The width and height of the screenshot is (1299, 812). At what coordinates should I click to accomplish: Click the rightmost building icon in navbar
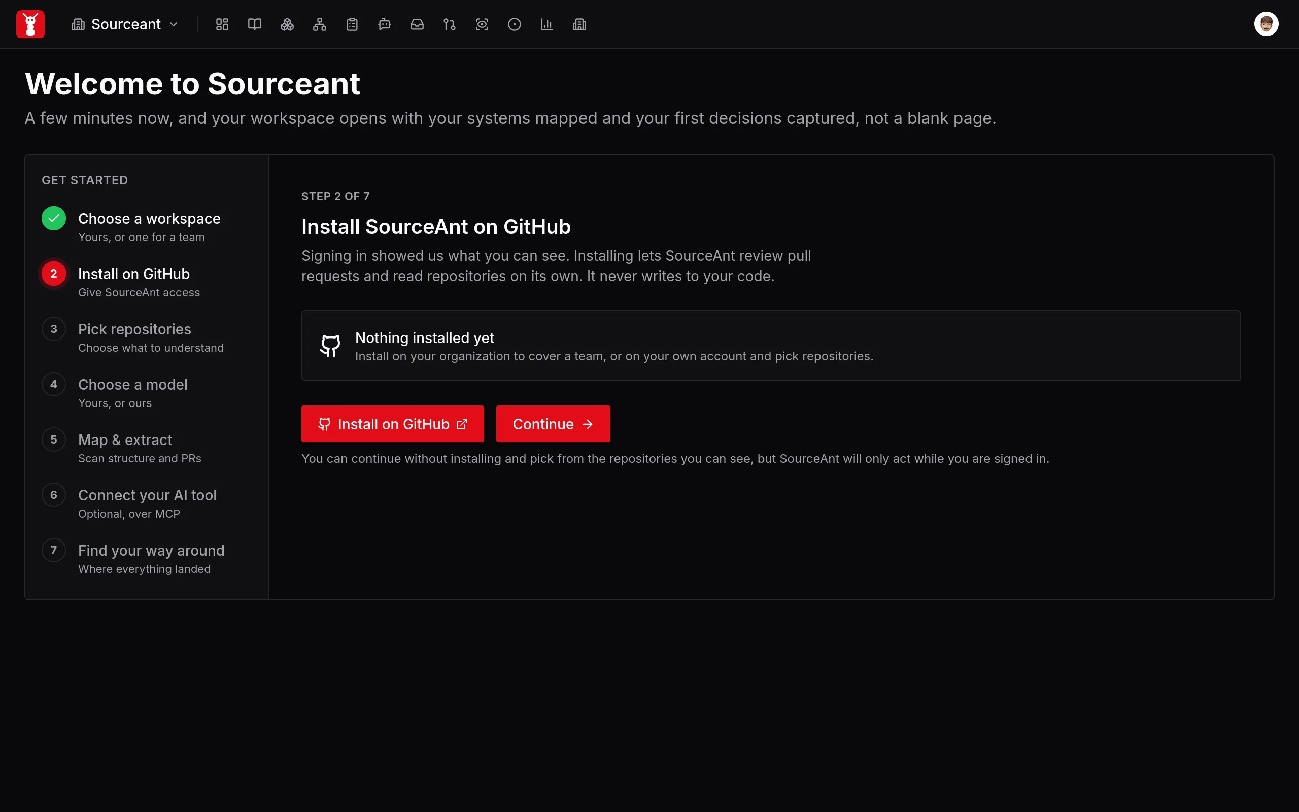[579, 24]
